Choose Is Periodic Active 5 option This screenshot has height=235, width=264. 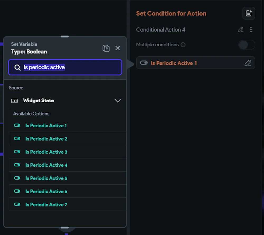(x=68, y=178)
